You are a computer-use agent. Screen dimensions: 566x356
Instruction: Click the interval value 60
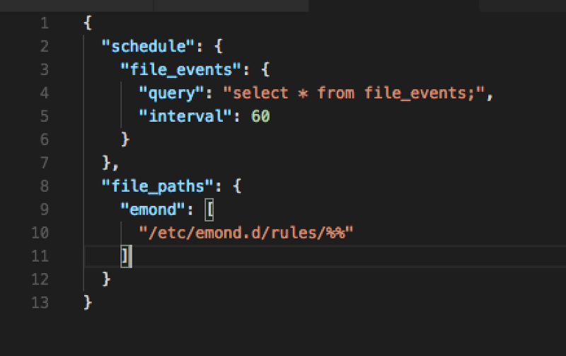260,116
